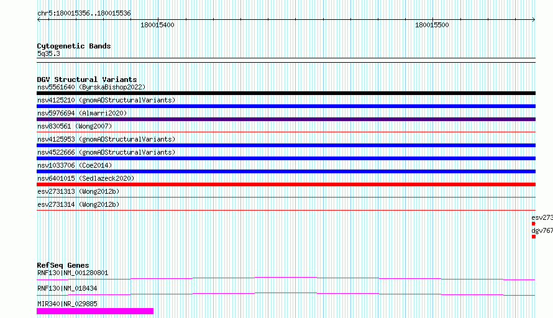
Task: Open the RNF130|NM_018434 gene label
Action: pos(67,288)
